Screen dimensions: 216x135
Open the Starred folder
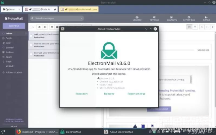9,47
